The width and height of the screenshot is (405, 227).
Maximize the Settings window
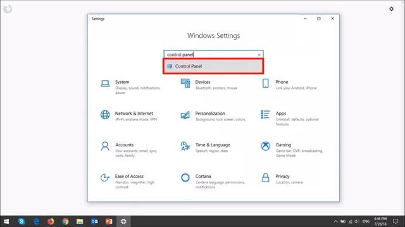[x=319, y=19]
